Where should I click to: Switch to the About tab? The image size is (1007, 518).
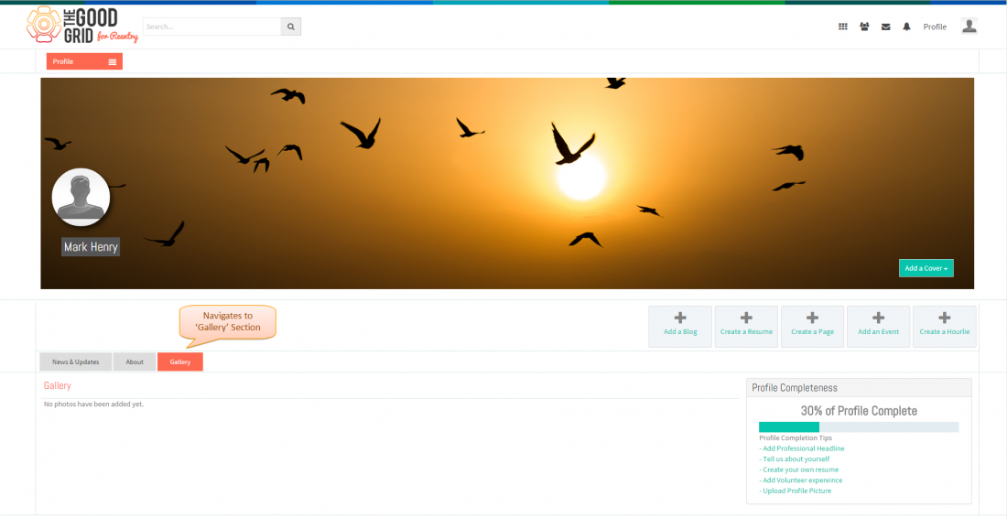pyautogui.click(x=135, y=362)
